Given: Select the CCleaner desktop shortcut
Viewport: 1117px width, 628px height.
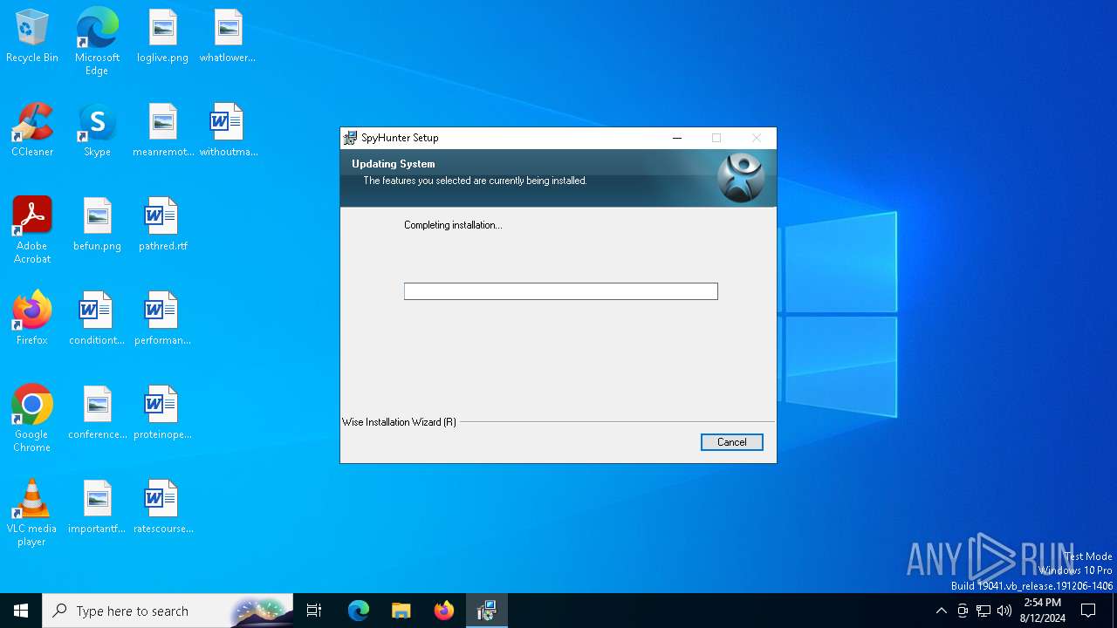Looking at the screenshot, I should point(32,131).
